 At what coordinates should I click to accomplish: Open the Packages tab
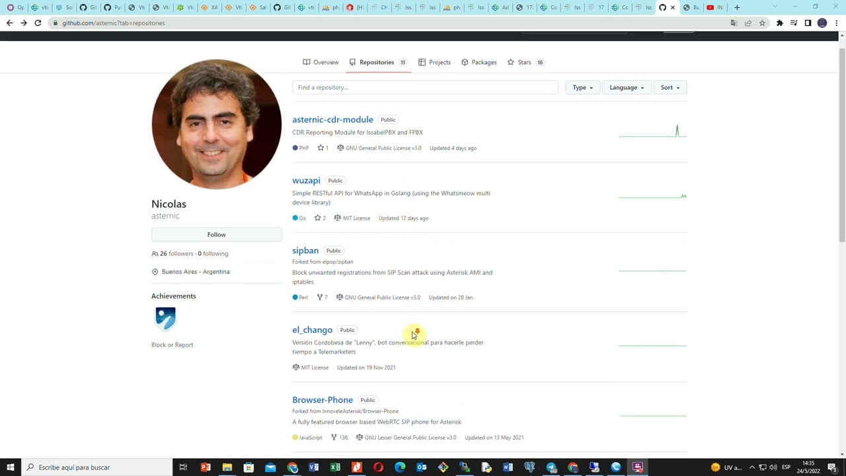coord(479,62)
